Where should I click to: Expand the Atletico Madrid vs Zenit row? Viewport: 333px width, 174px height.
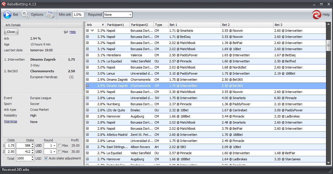[x=87, y=135]
